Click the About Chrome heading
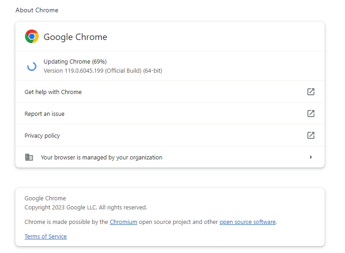Viewport: 345px width, 253px height. [x=37, y=10]
